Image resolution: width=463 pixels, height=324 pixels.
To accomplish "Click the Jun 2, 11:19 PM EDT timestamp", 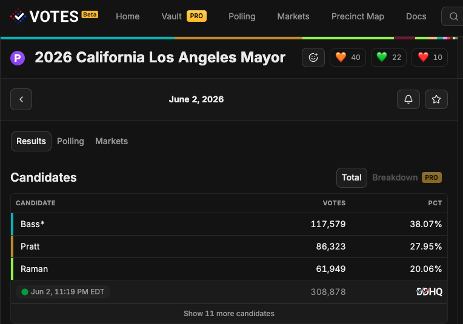I will click(x=68, y=292).
